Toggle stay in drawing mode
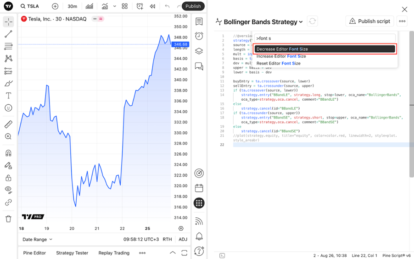 (8, 165)
